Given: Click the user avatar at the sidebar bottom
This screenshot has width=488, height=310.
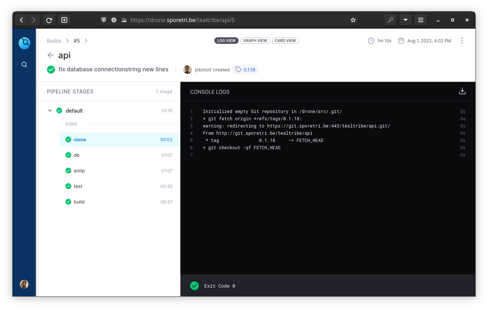Looking at the screenshot, I should 24,284.
